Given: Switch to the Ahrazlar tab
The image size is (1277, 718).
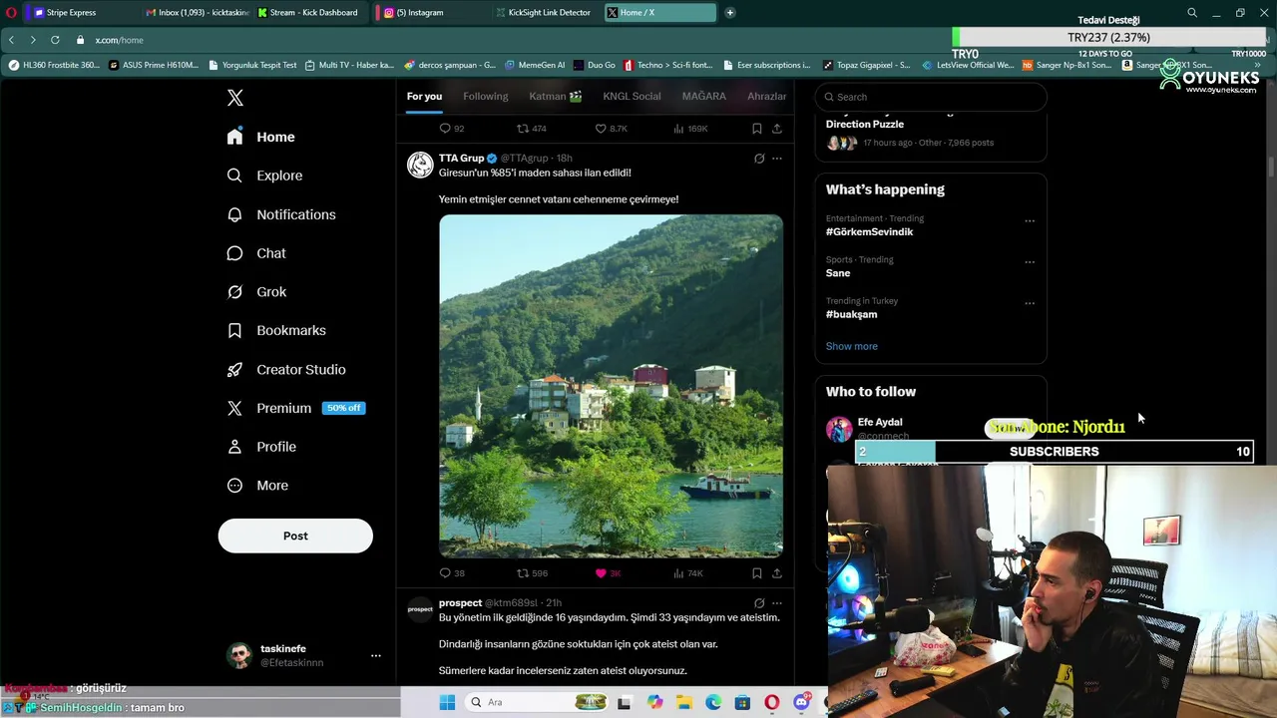Looking at the screenshot, I should tap(767, 96).
